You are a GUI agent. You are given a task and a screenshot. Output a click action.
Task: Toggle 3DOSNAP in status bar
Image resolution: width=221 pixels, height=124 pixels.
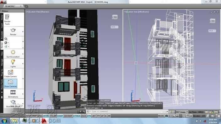pos(68,116)
